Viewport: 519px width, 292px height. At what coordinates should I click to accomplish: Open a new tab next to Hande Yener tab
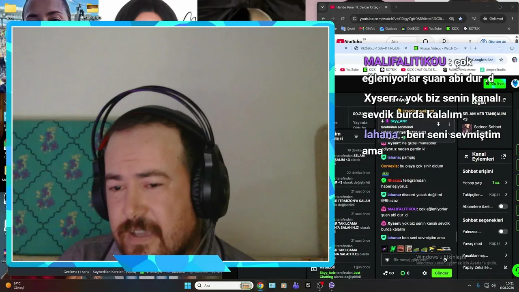pos(396,7)
